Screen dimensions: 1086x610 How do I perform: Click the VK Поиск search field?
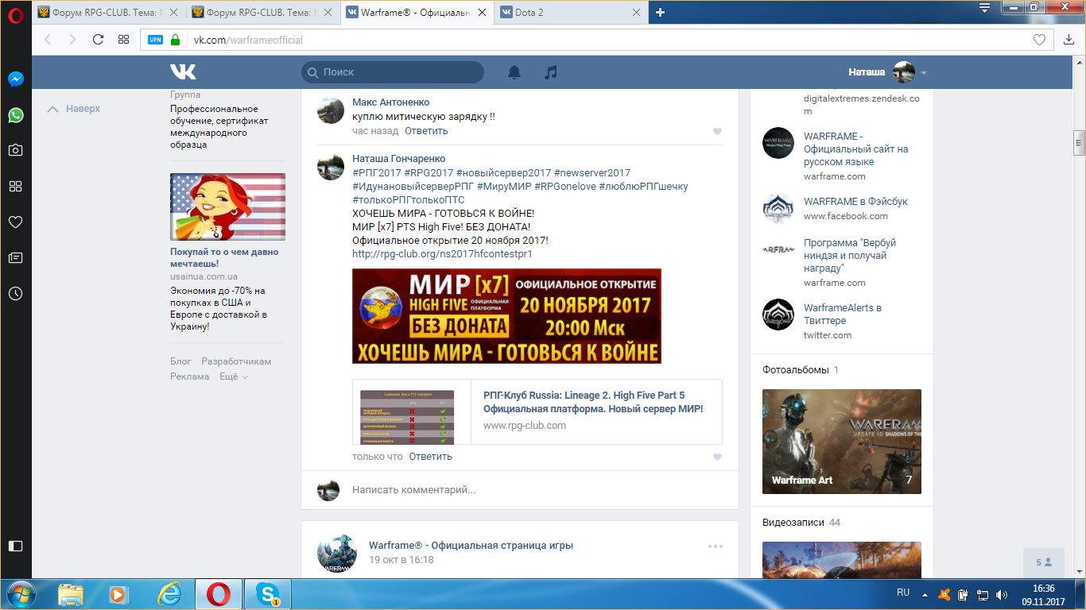click(393, 72)
